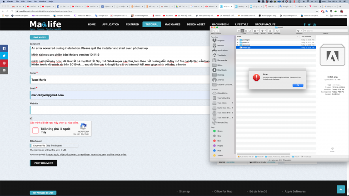Open the Finder Group dropdown

pos(256,31)
